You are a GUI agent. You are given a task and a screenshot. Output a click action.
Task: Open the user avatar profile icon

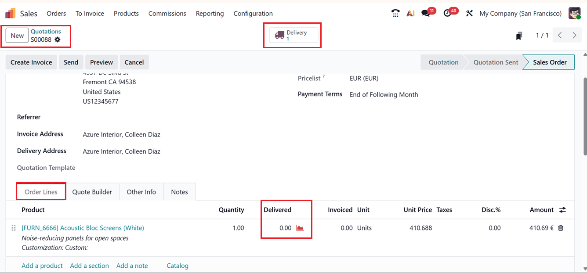574,13
